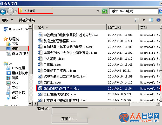Select 库 libraries node
The width and height of the screenshot is (162, 125).
point(8,63)
